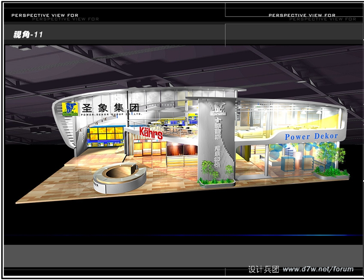The width and height of the screenshot is (364, 280).
Task: Click the red "Kährs" sign
Action: [151, 133]
